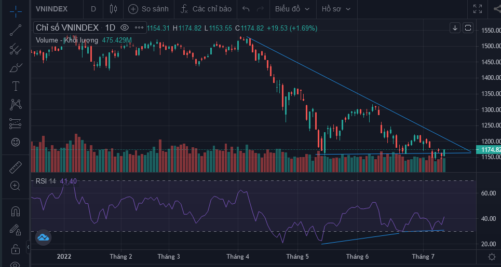Viewport: 501px width, 267px height.
Task: Select the crosshair cursor tool
Action: tap(16, 10)
